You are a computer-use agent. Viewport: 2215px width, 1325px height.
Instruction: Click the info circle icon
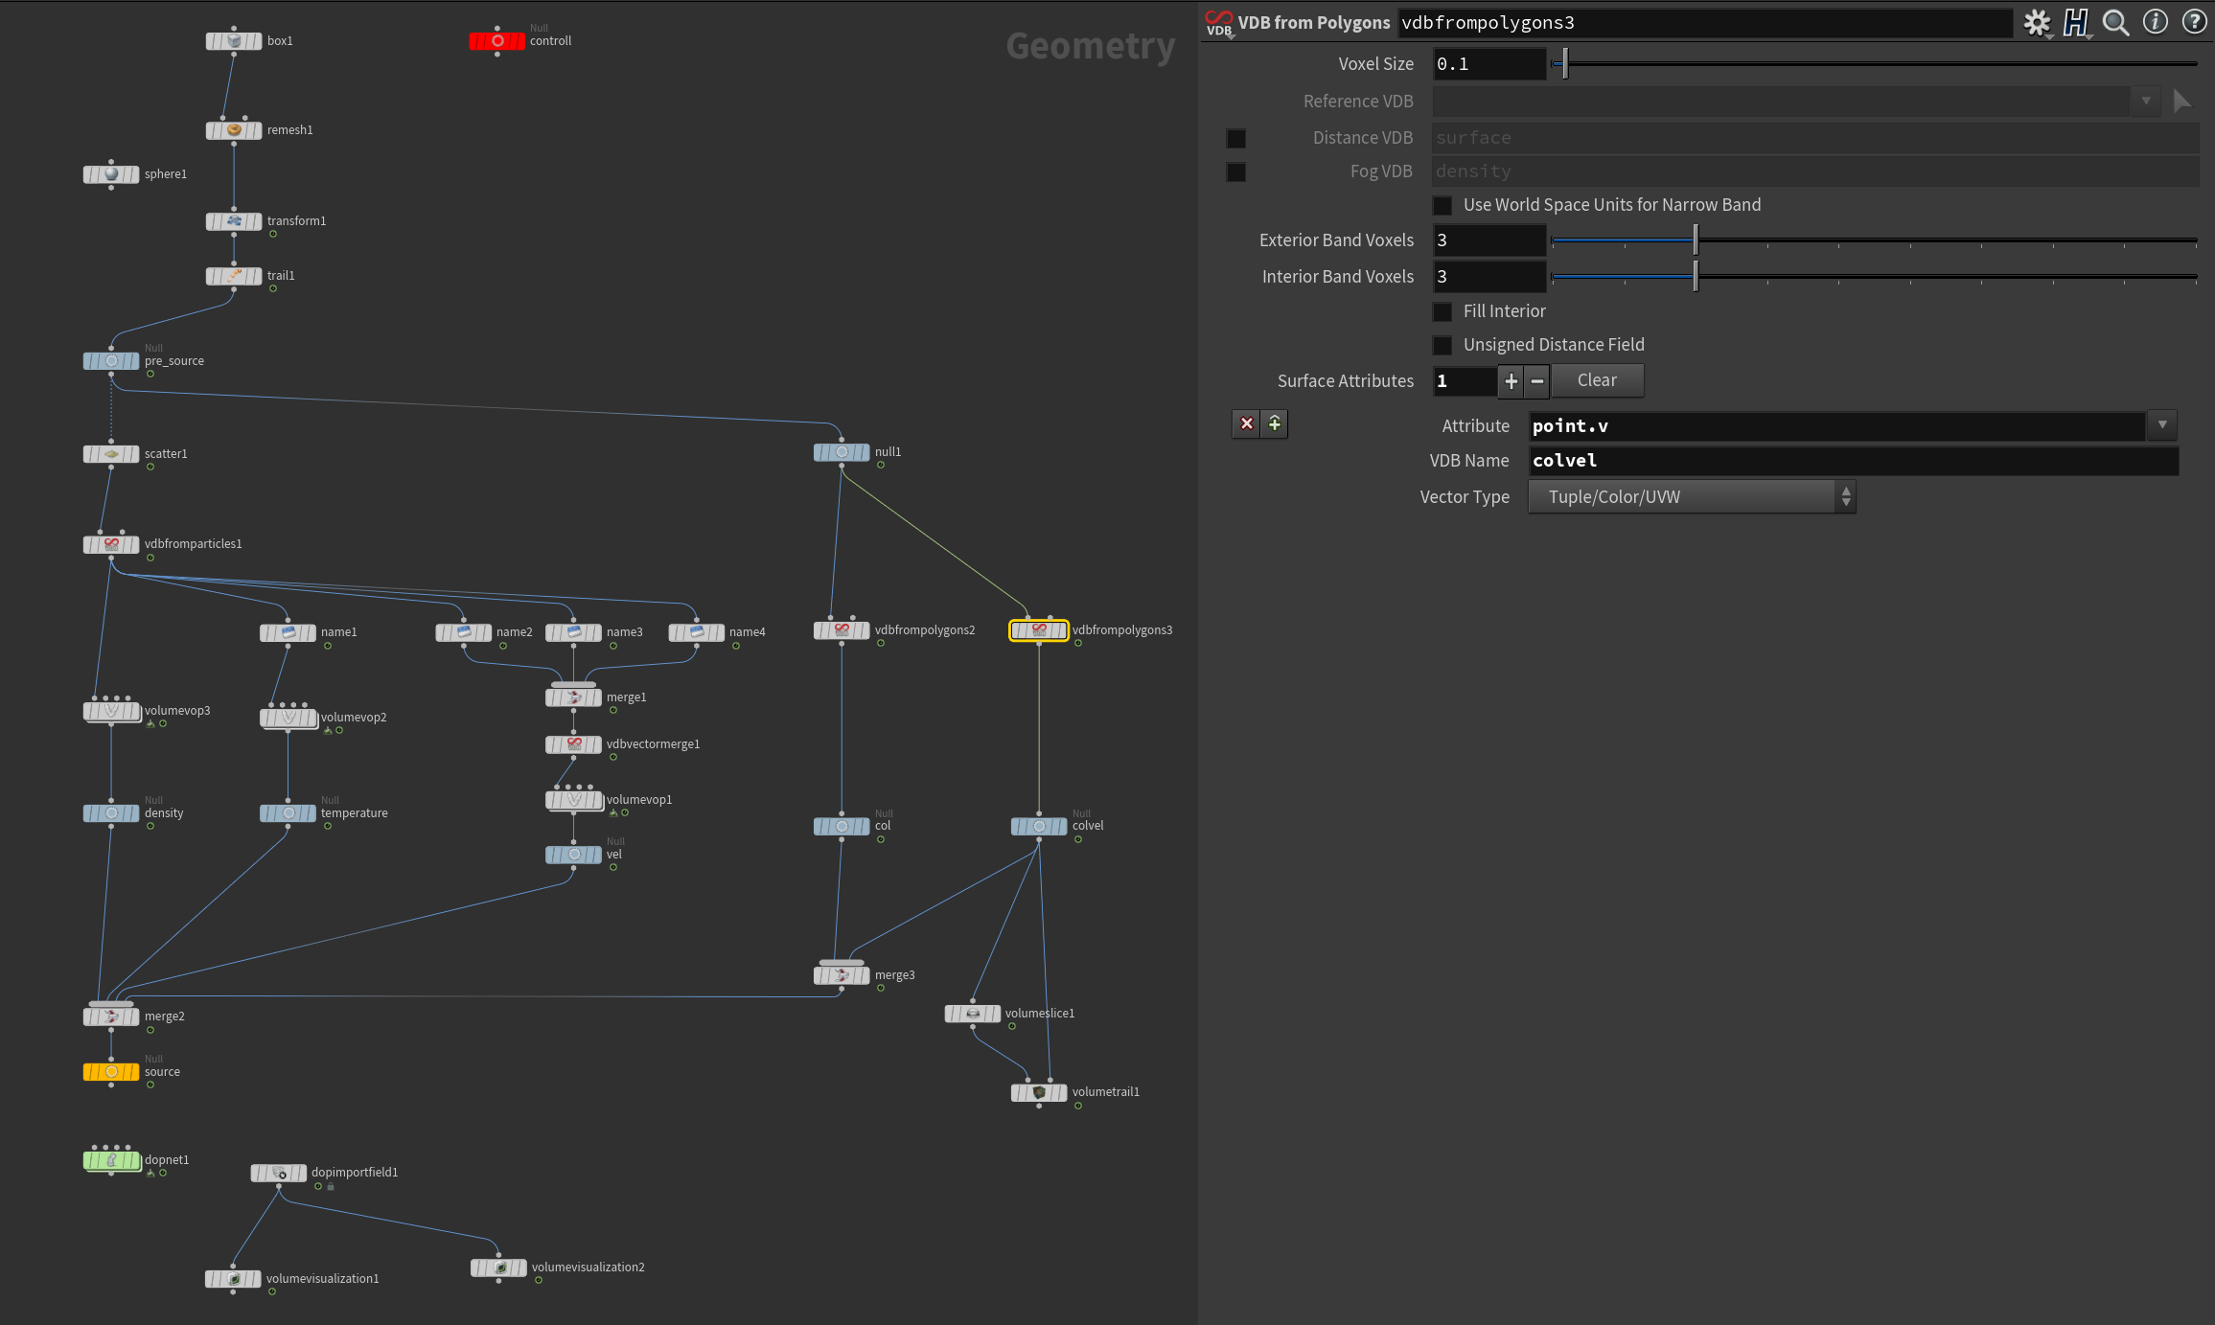pyautogui.click(x=2155, y=22)
